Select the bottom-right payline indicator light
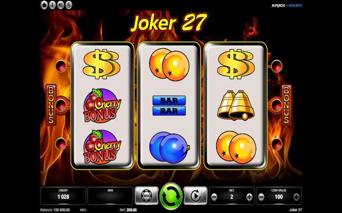 (x=276, y=144)
